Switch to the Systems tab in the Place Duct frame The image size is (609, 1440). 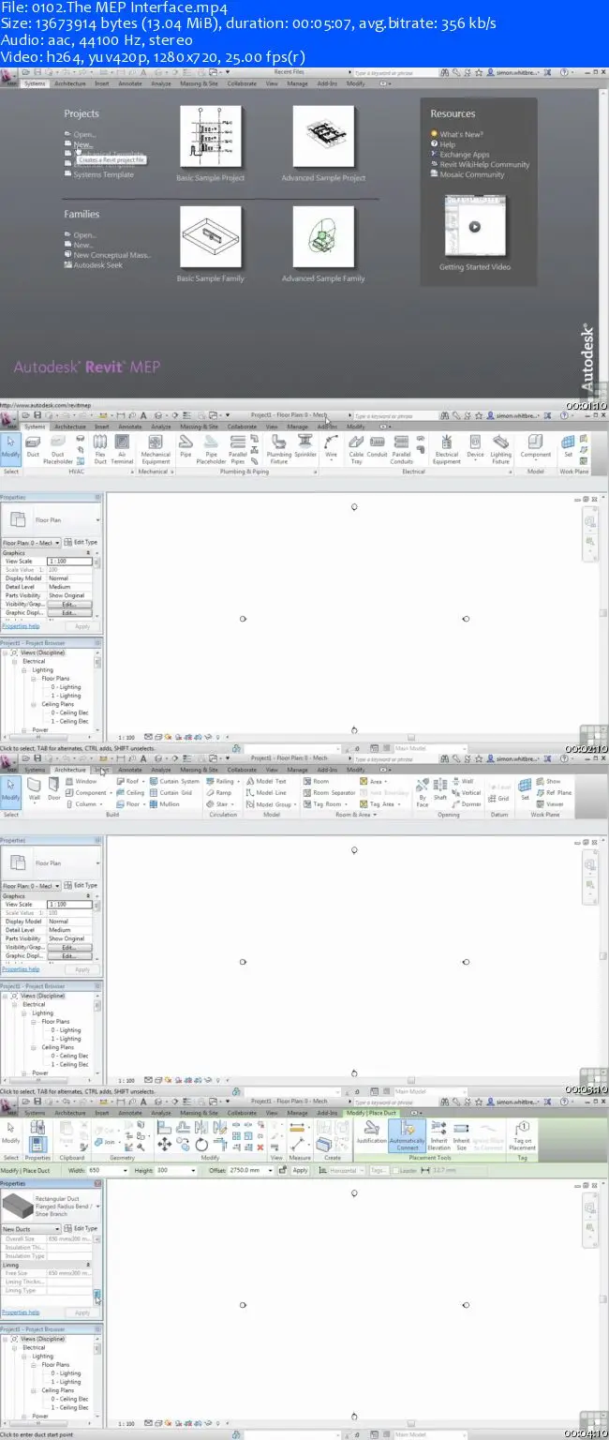pos(35,1113)
